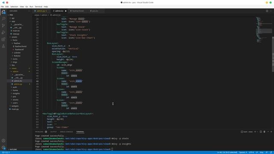Split the terminal panel

click(x=261, y=132)
